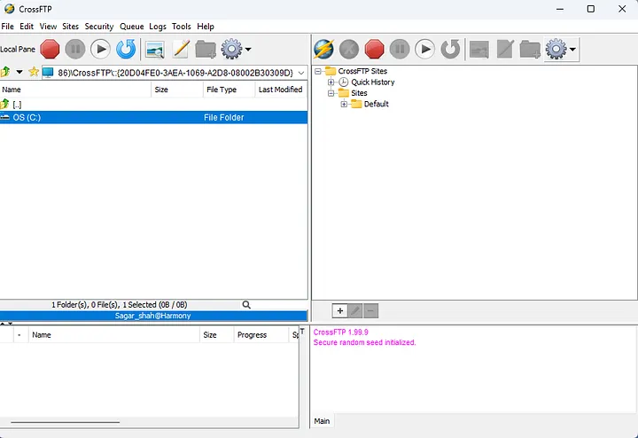Screen dimensions: 638x438
Task: Click the queue horizontal scrollbar
Action: tap(65, 423)
